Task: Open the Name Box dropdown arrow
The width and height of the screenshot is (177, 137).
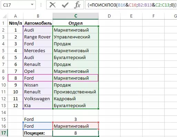Action: pos(32,5)
